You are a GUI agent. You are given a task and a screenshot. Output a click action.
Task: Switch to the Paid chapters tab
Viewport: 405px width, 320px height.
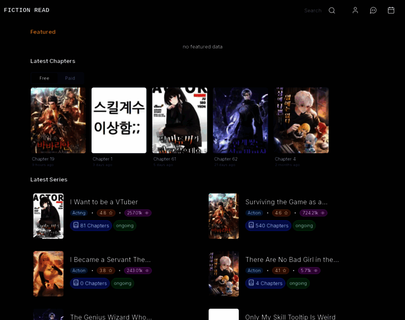tap(70, 78)
